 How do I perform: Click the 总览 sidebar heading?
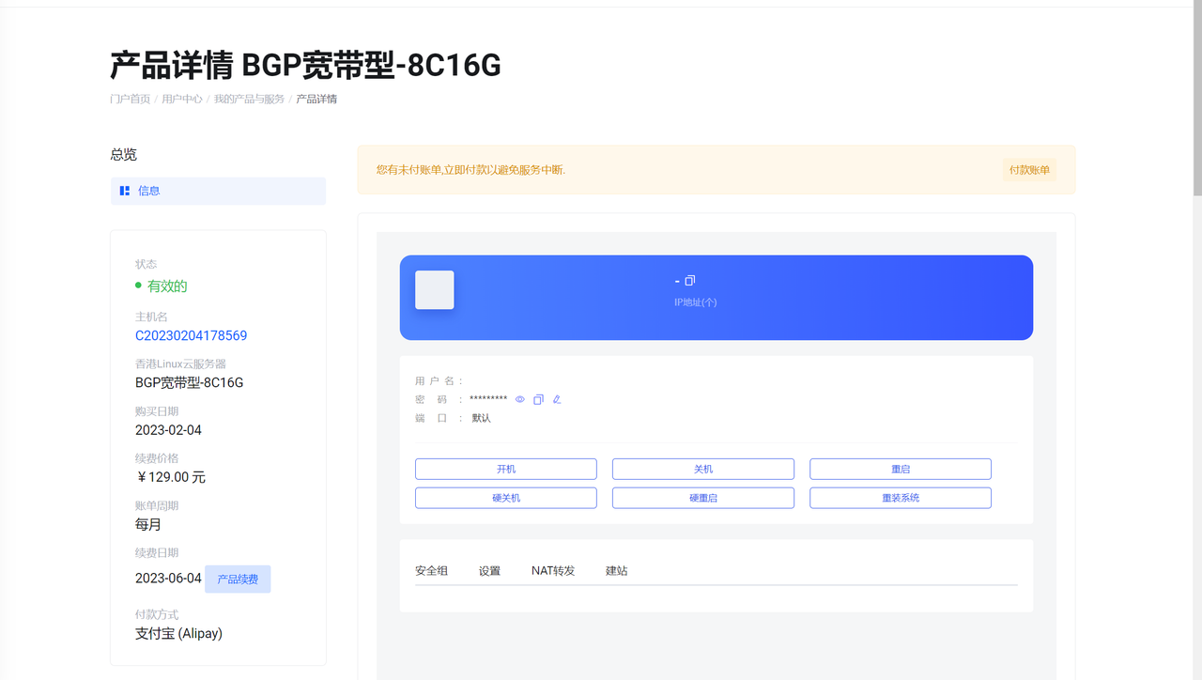(123, 155)
